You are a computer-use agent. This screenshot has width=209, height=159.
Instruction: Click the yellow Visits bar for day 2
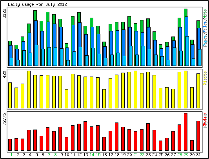pos(16,98)
